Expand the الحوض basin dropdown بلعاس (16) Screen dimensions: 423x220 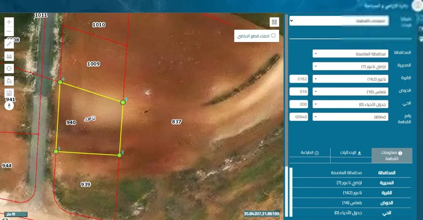pos(350,91)
